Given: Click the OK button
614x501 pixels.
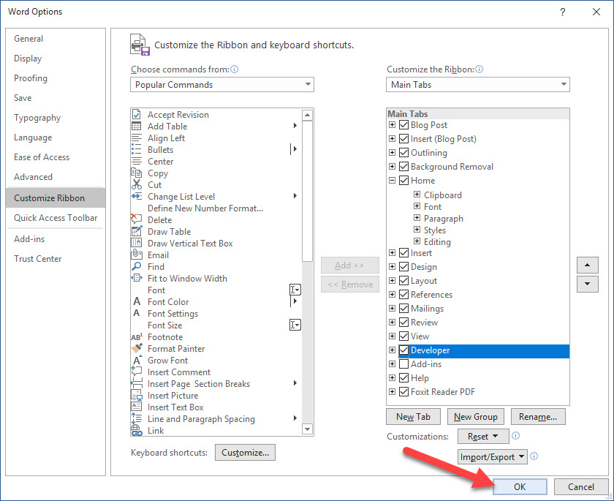Looking at the screenshot, I should (520, 487).
